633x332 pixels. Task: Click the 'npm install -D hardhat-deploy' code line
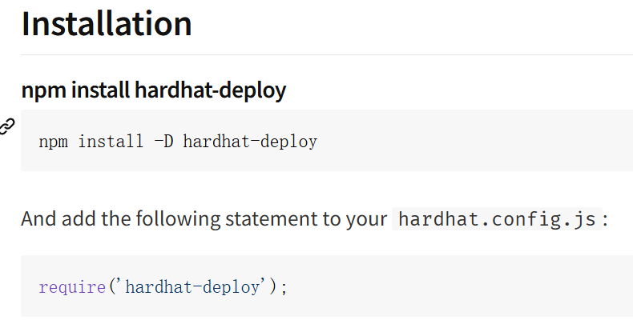pos(178,142)
